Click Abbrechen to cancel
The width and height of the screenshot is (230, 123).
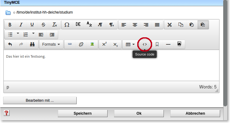[195, 113]
